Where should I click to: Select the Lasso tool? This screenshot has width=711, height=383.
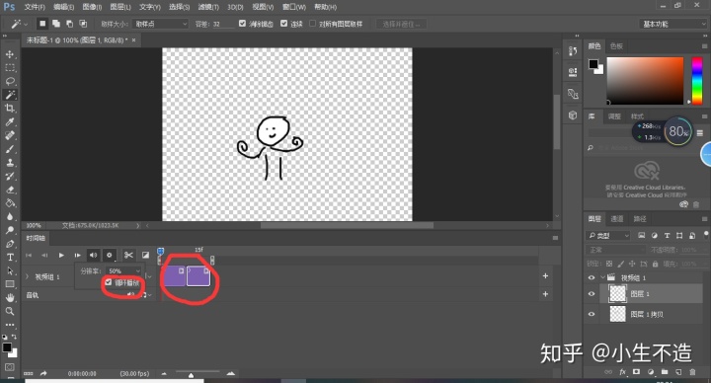[x=10, y=81]
